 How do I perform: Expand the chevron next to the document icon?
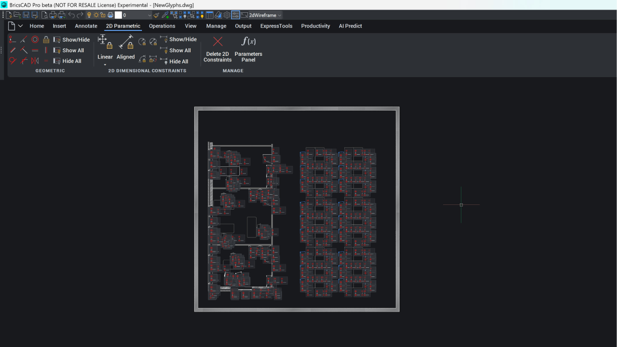coord(20,26)
